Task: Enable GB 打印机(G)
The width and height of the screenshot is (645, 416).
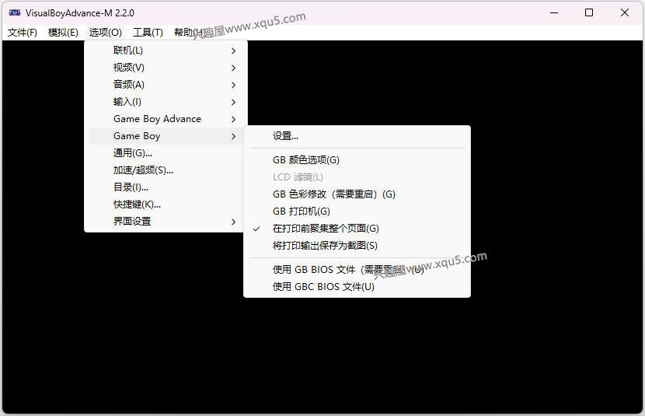Action: (357, 211)
